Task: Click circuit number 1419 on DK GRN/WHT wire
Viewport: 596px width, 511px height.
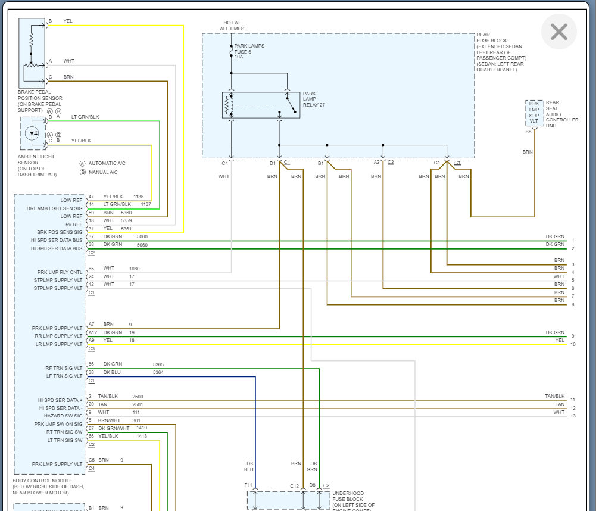Action: pyautogui.click(x=142, y=428)
